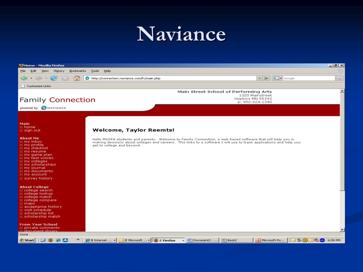Viewport: 363px width, 272px height.
Task: Click the page scrollbar down arrow
Action: coord(342,229)
